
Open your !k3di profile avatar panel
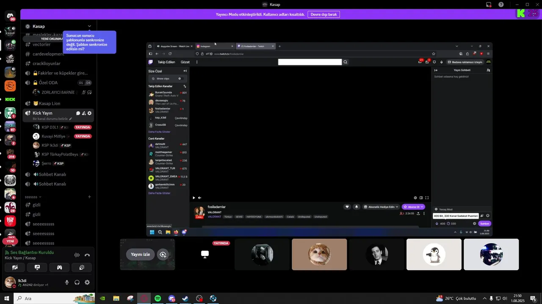coord(10,282)
